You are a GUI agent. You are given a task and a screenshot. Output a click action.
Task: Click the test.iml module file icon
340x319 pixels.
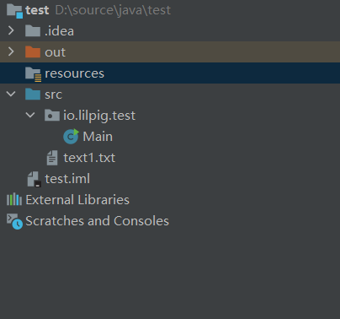tap(35, 179)
